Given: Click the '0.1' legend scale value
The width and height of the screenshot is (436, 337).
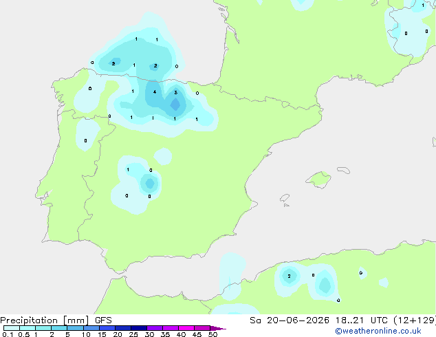Looking at the screenshot, I should tap(8, 334).
